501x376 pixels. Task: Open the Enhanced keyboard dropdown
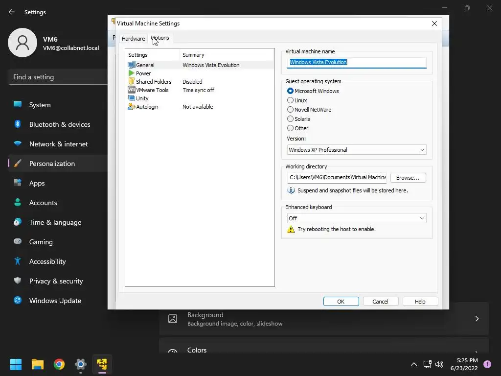[357, 218]
